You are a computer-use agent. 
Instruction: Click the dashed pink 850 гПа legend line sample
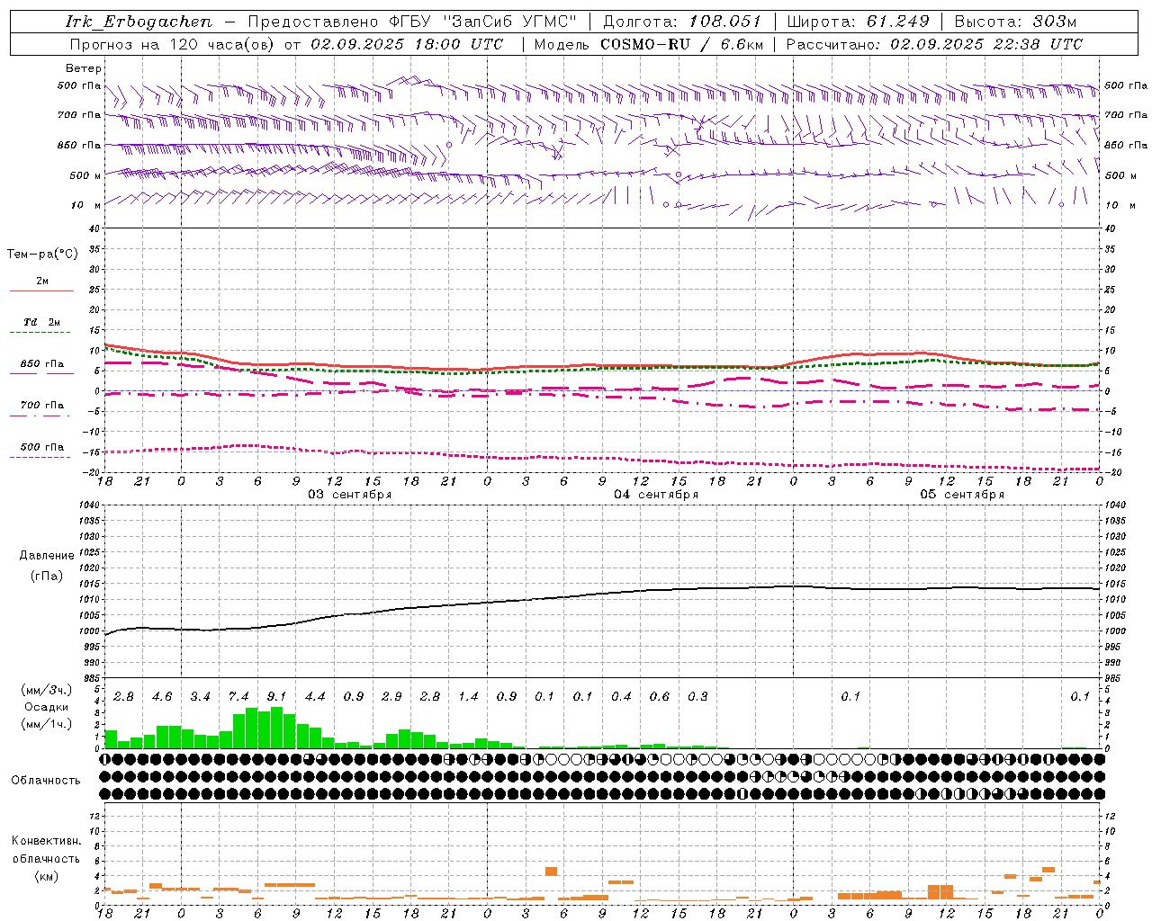pyautogui.click(x=41, y=374)
